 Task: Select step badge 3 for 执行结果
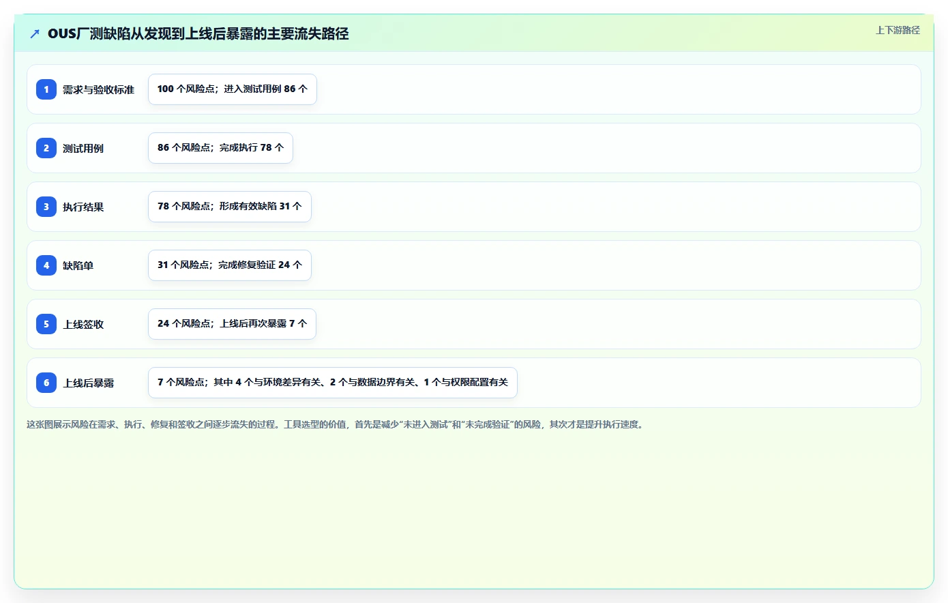click(46, 207)
